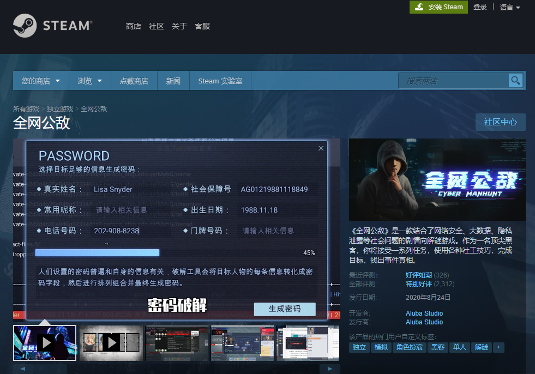This screenshot has height=374, width=535.
Task: Click the download icon on 安装 Steam button
Action: [418, 7]
